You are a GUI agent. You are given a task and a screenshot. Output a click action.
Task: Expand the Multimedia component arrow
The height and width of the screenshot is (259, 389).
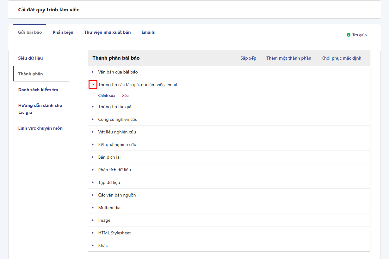pos(93,208)
